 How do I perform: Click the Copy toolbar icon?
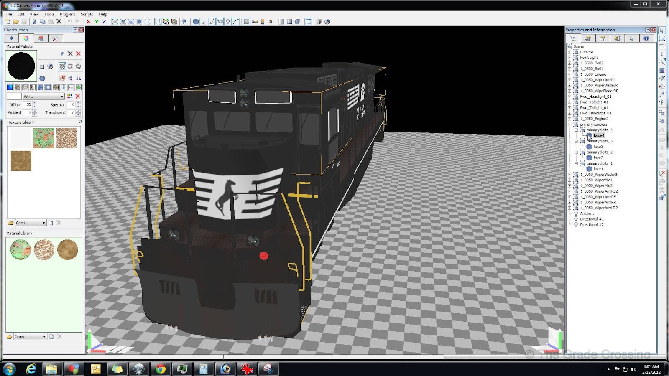pyautogui.click(x=43, y=22)
